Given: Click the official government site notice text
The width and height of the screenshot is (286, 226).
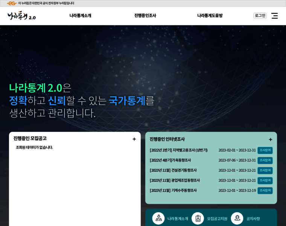Looking at the screenshot, I should coord(46,3).
